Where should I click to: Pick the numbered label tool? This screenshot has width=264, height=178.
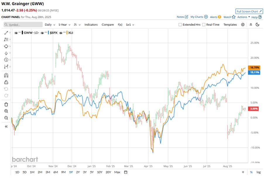(x=6, y=60)
